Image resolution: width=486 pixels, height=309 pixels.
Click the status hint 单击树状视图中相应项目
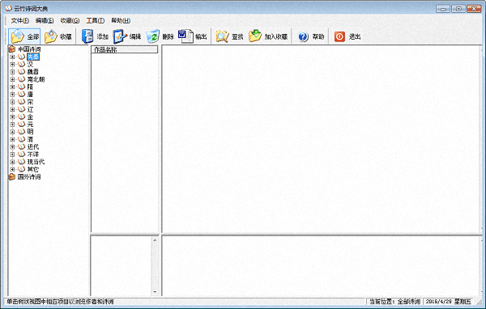tap(61, 301)
